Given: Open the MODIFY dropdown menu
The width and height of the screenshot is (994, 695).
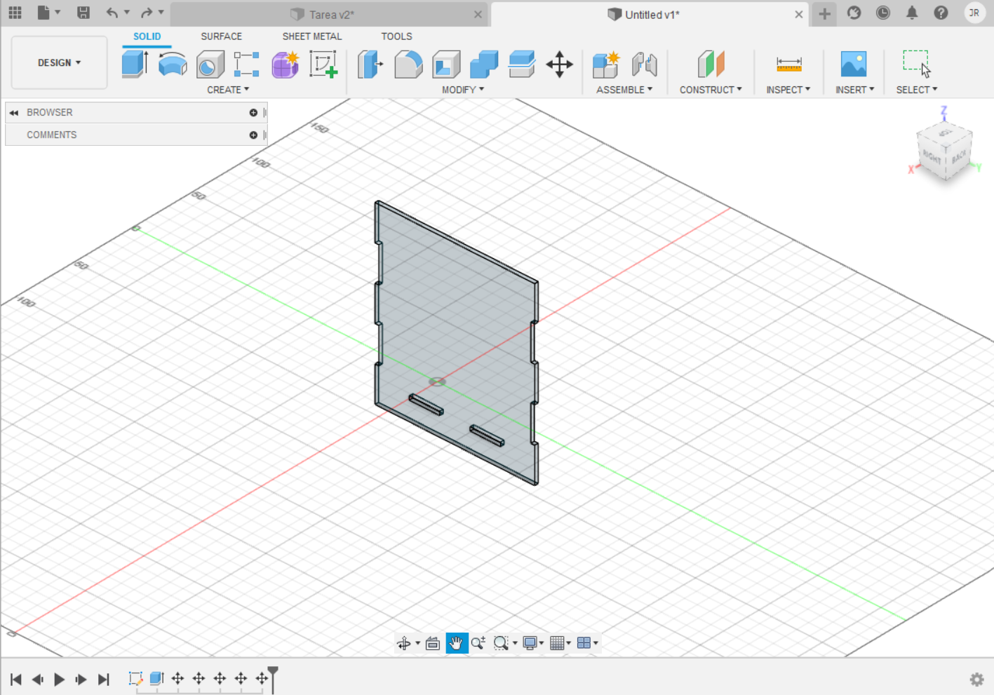Looking at the screenshot, I should [x=463, y=90].
